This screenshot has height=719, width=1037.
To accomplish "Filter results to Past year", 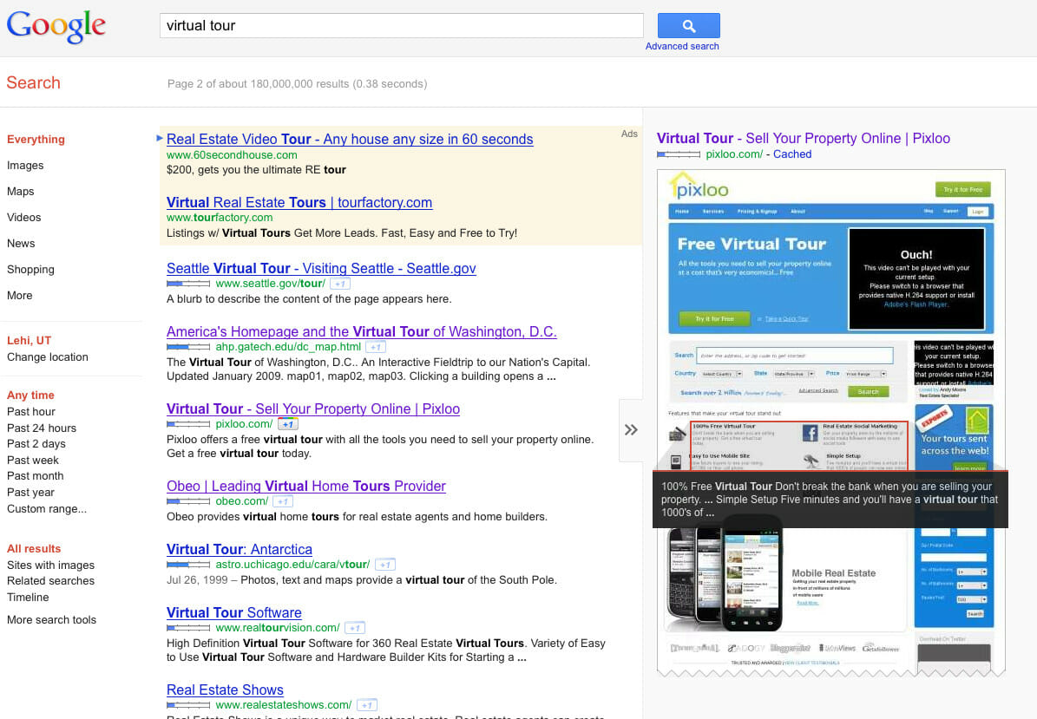I will 30,493.
